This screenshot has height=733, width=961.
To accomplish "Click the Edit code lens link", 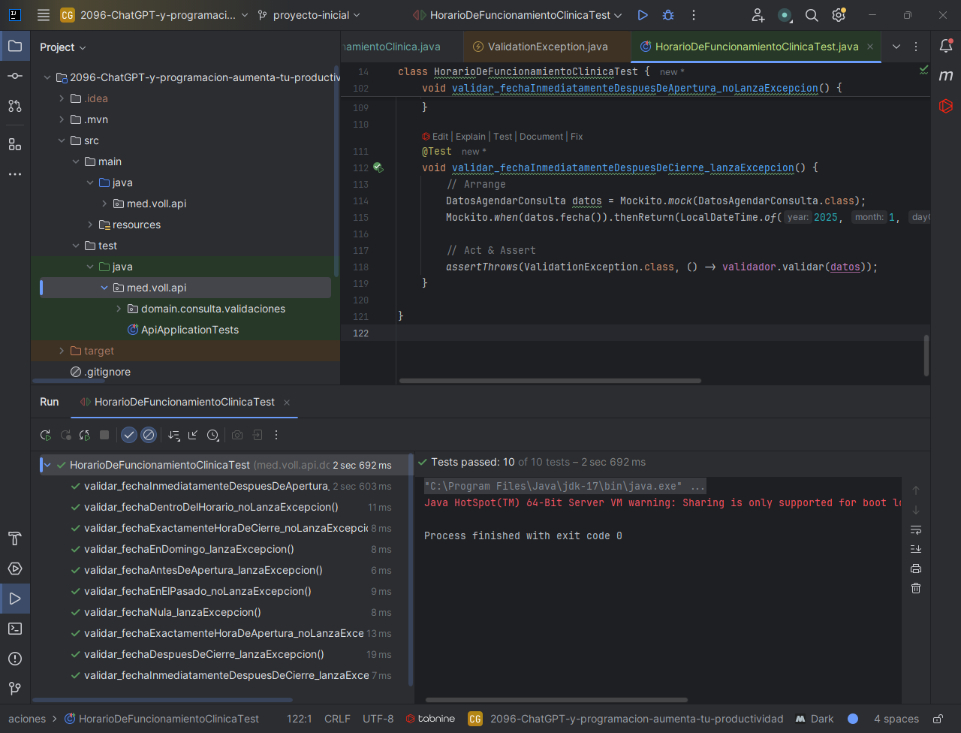I will 440,137.
